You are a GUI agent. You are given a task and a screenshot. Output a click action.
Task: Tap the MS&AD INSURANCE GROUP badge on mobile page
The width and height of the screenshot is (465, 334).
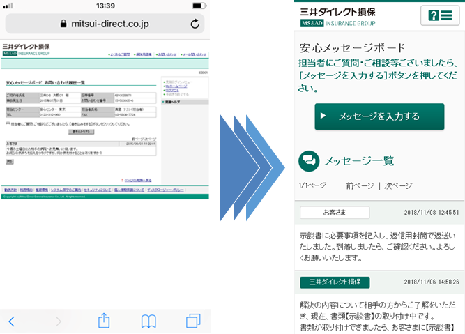point(338,23)
